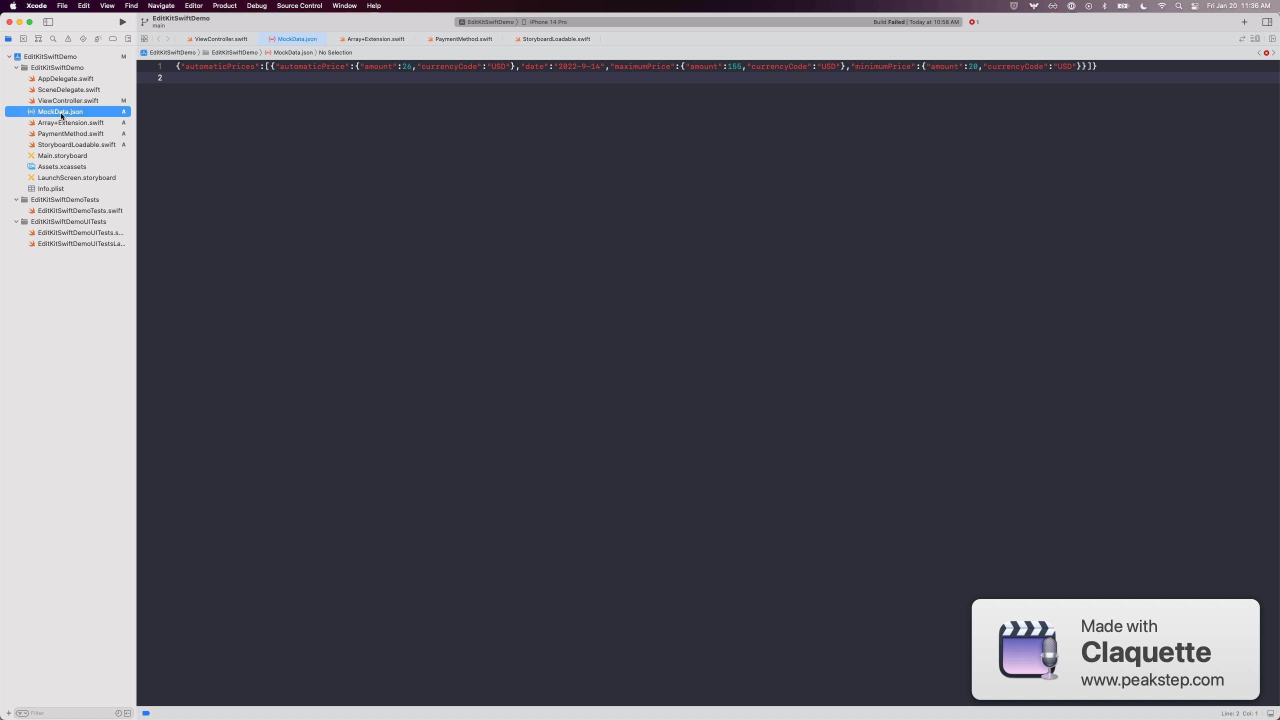Toggle the navigator sidebar visibility

click(x=48, y=22)
